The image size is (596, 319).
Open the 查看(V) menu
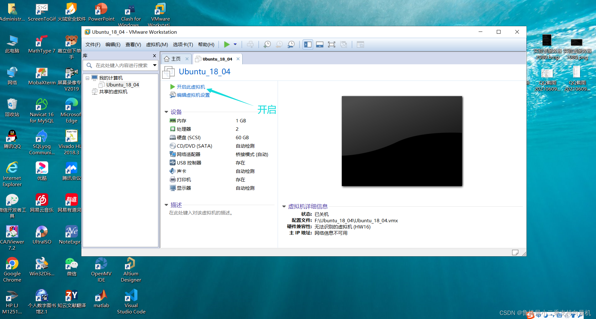[x=133, y=45]
